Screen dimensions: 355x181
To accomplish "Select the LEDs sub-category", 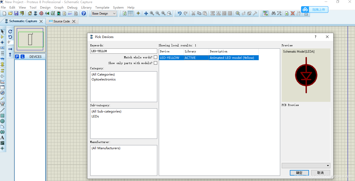I will 95,116.
